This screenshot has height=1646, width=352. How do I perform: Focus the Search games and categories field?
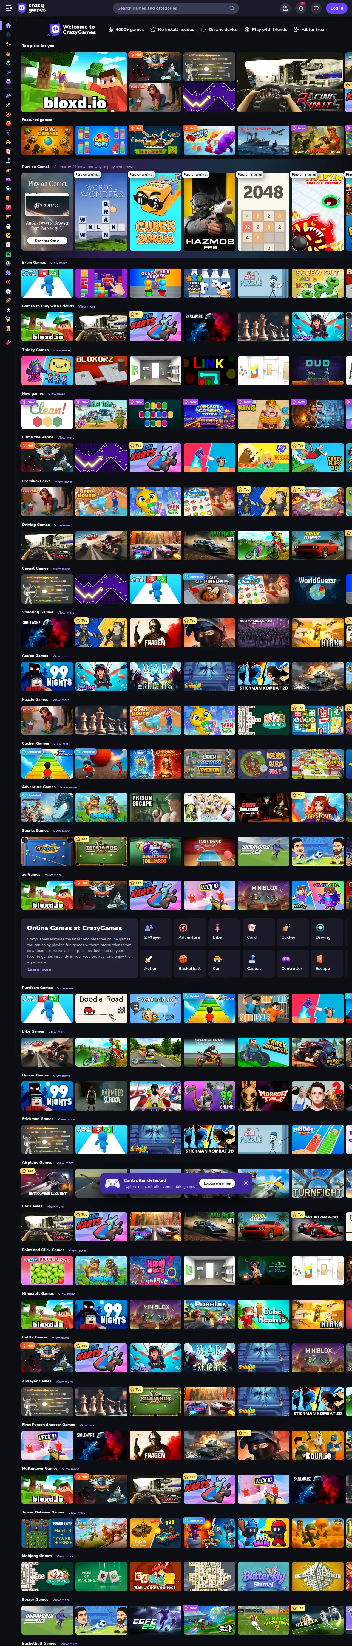(176, 8)
